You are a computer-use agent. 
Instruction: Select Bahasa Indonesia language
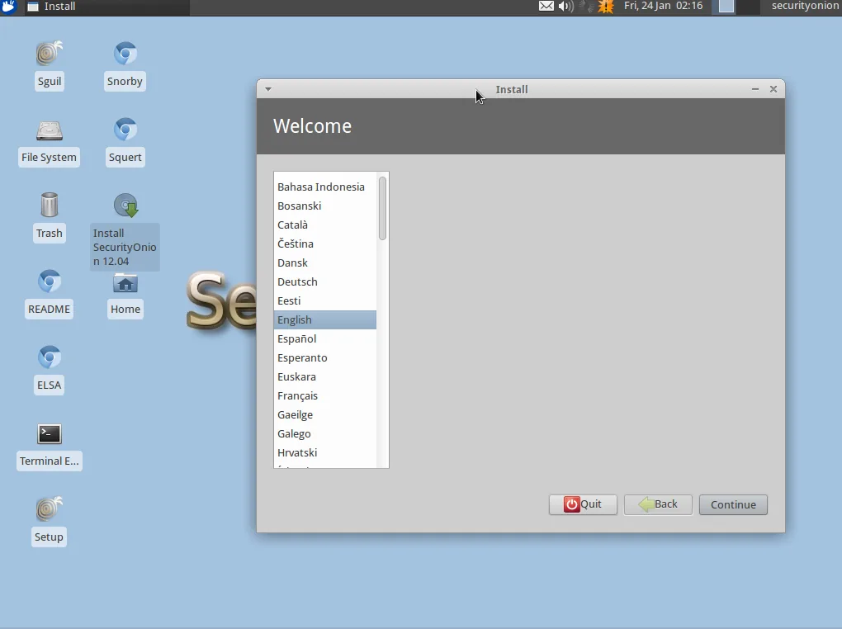[325, 187]
